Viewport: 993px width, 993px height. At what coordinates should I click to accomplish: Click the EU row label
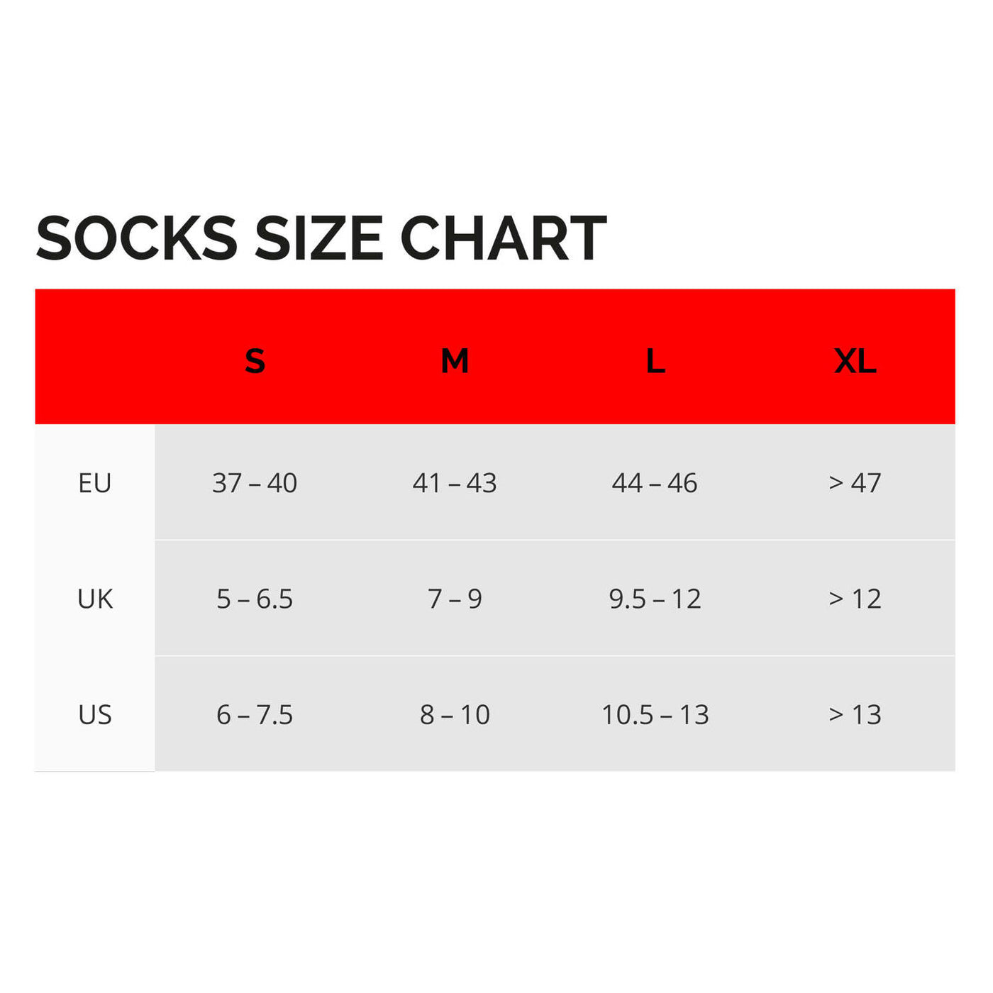(95, 483)
